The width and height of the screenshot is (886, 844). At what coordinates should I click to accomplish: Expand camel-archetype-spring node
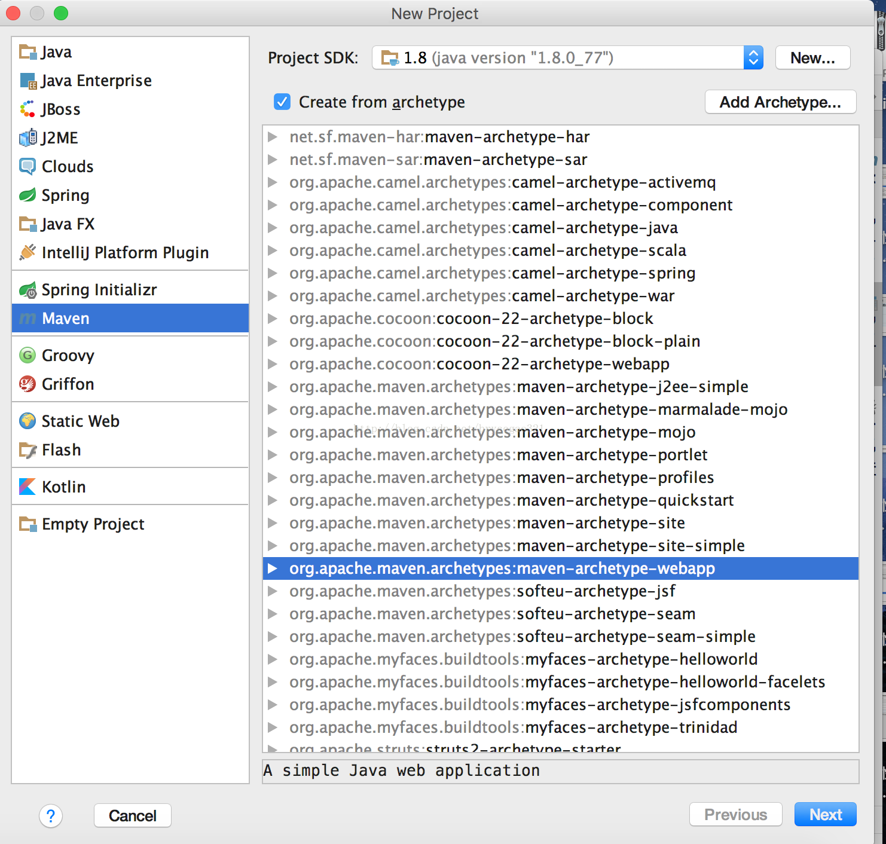[273, 273]
